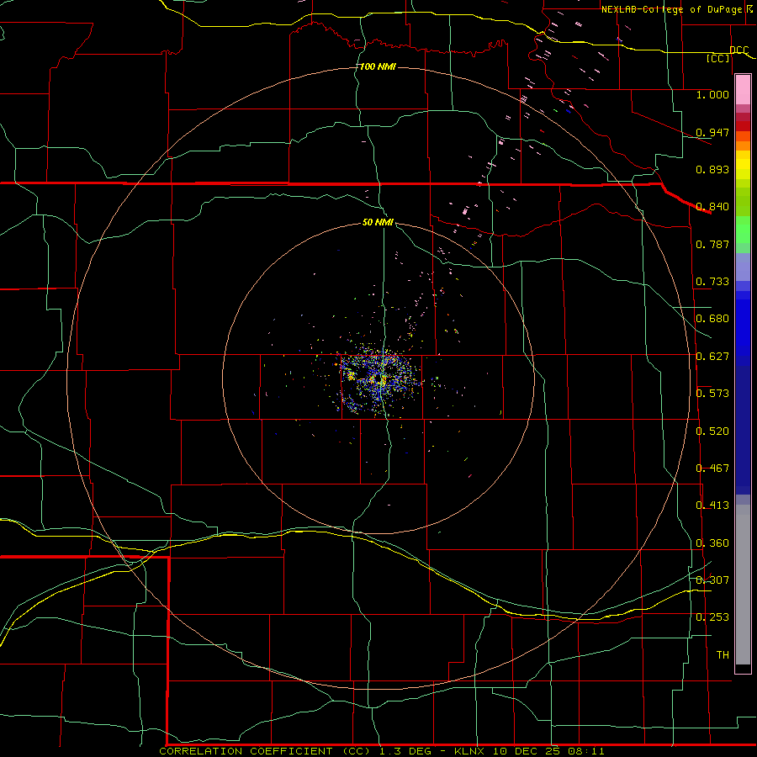Image resolution: width=757 pixels, height=757 pixels.
Task: Click the 0.840 color scale value
Action: 712,207
